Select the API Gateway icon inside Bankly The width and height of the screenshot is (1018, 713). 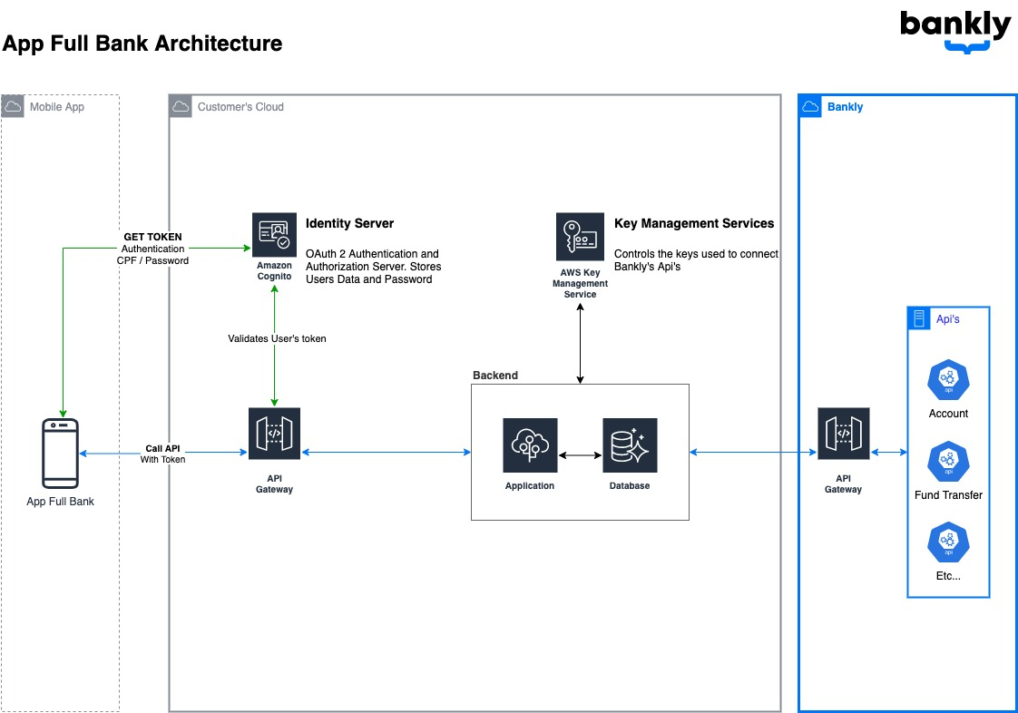(843, 433)
